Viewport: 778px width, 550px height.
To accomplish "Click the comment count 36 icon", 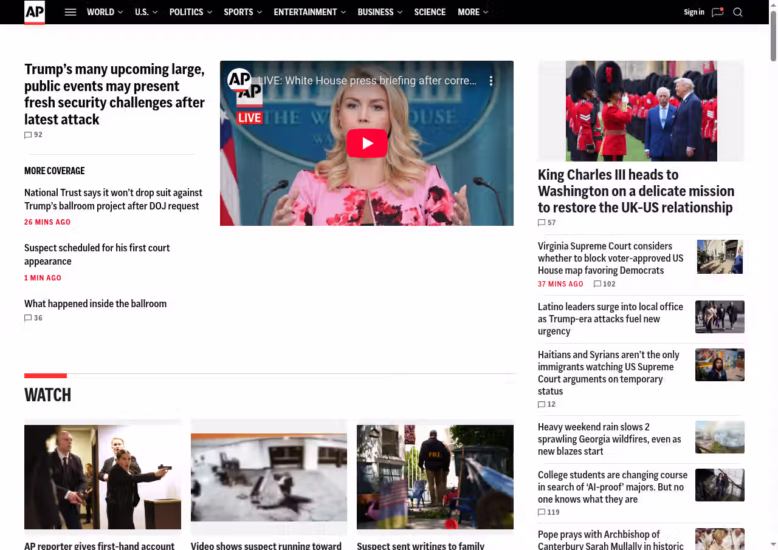I will (x=28, y=318).
